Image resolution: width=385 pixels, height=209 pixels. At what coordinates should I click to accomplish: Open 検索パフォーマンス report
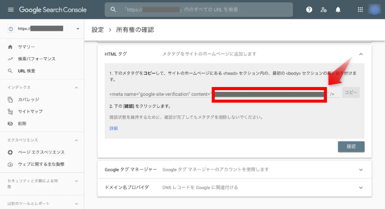point(36,59)
